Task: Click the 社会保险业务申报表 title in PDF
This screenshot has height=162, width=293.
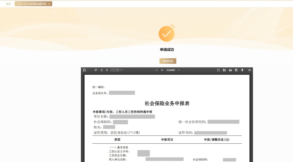Action: point(167,103)
